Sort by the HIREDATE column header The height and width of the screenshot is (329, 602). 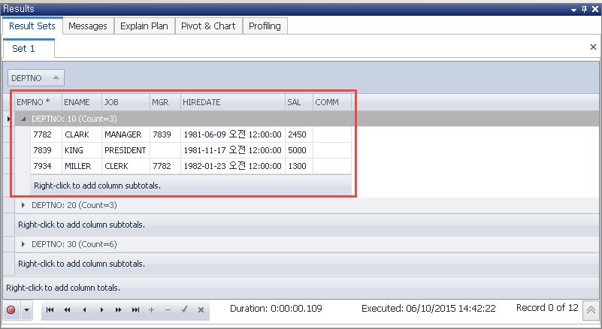tap(231, 102)
